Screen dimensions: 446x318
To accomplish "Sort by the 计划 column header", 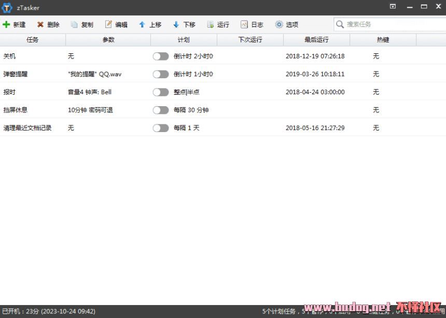I will 184,40.
